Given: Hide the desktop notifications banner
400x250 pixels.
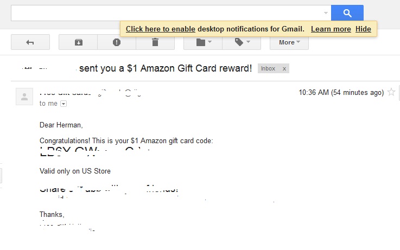Looking at the screenshot, I should [363, 29].
